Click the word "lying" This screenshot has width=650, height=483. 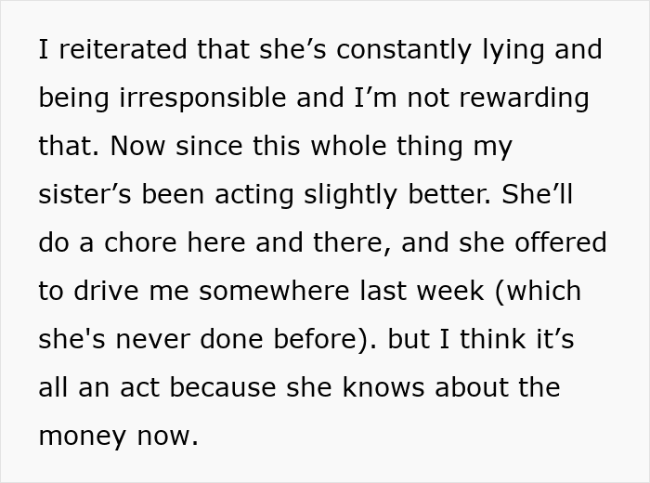point(503,52)
